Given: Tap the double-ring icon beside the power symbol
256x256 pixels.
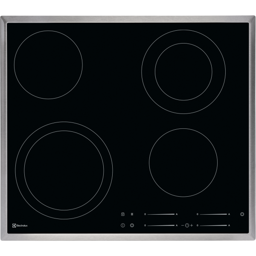Looking at the screenshot, I should point(132,225).
